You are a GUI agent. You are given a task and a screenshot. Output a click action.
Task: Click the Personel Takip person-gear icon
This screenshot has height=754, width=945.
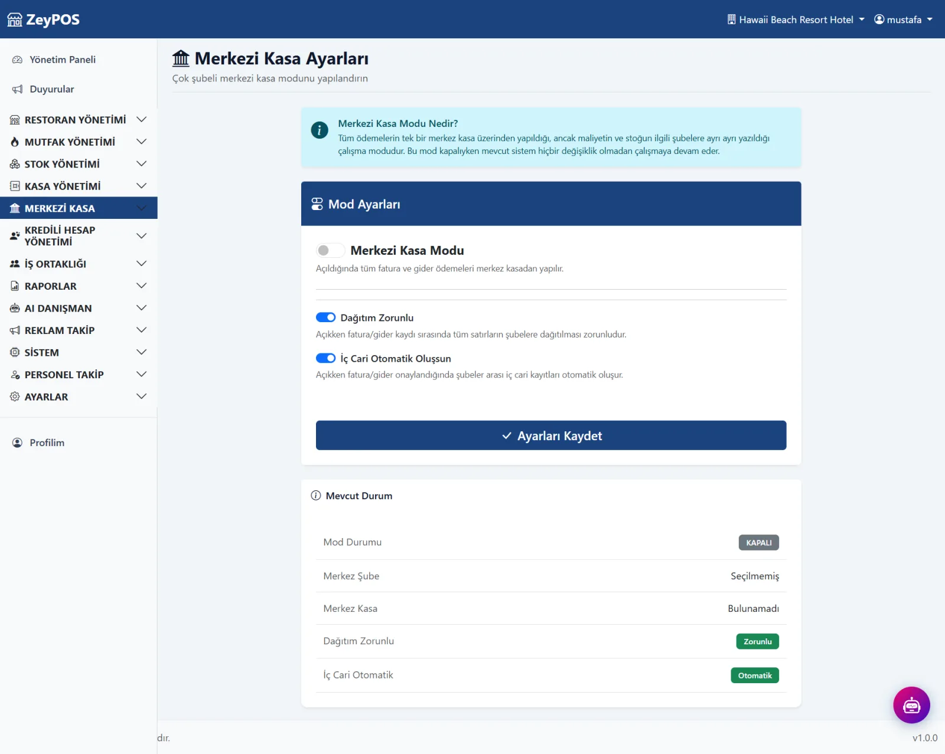pyautogui.click(x=15, y=375)
